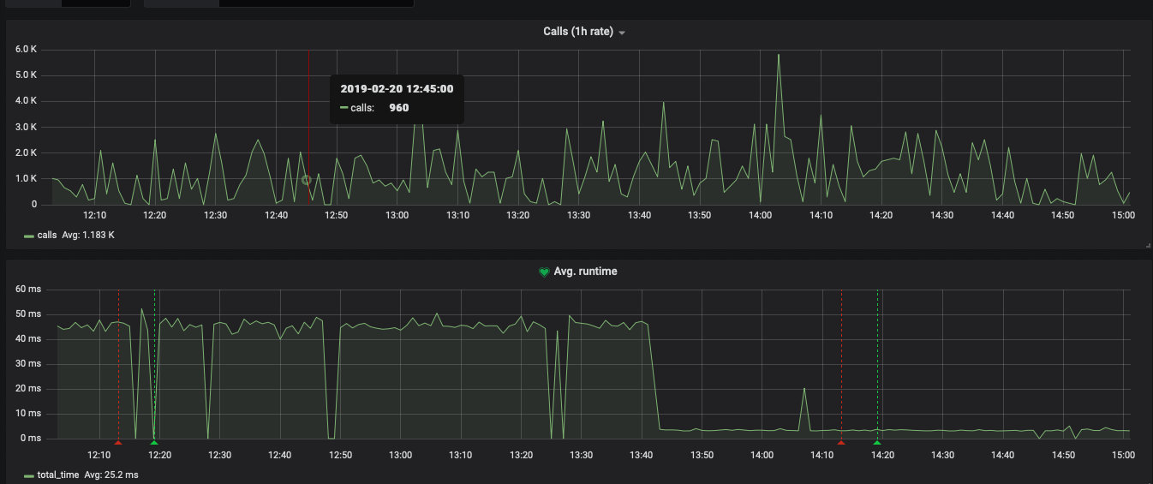Viewport: 1153px width, 484px height.
Task: Click the 50 ms y-axis label
Action: click(x=28, y=314)
